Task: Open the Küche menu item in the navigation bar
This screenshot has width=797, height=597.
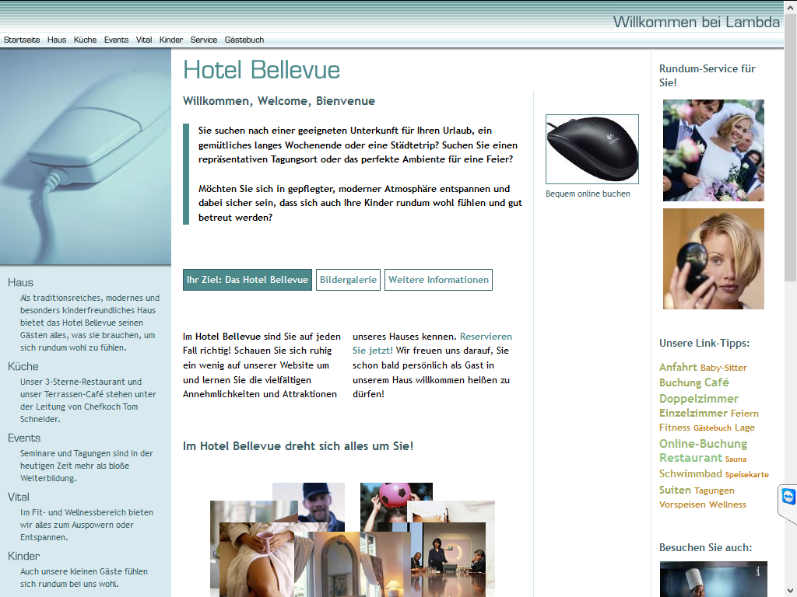Action: 85,40
